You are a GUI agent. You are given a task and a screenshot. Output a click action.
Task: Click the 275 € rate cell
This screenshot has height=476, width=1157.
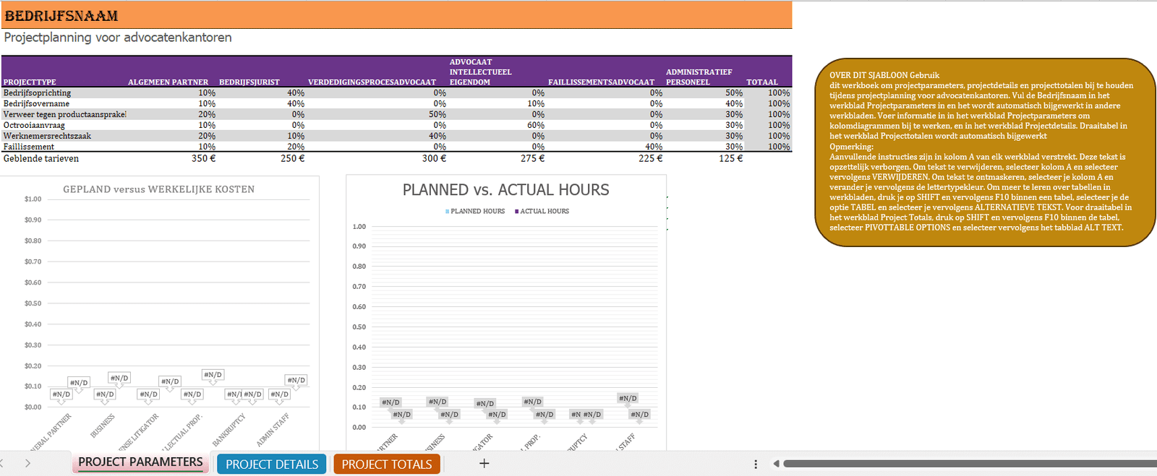pyautogui.click(x=532, y=158)
